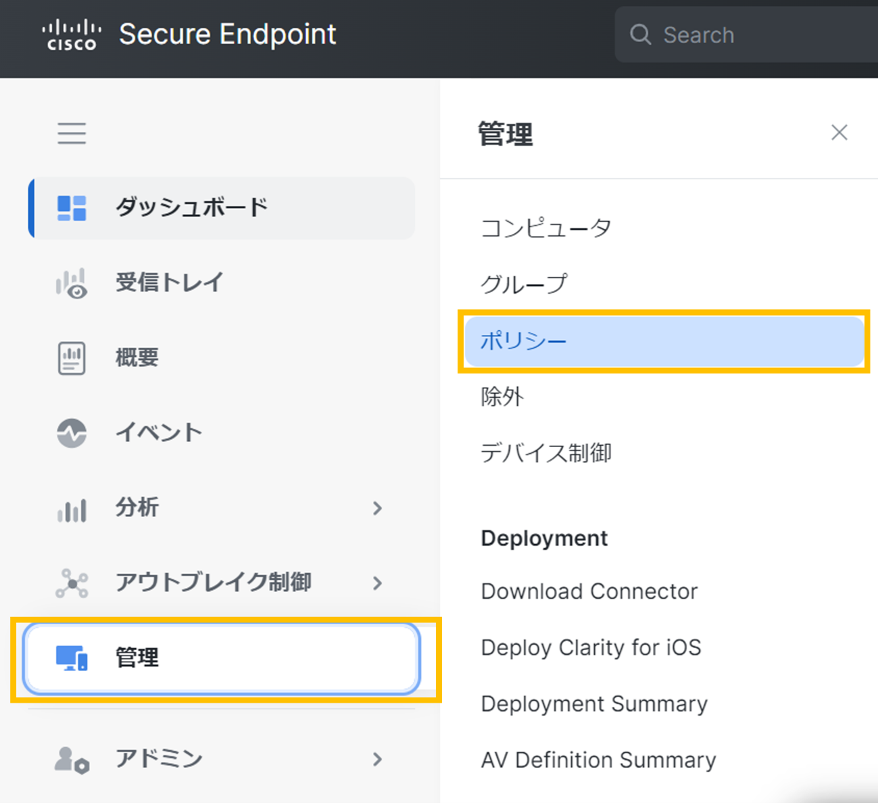This screenshot has width=878, height=803.
Task: Click into the Search input field
Action: tap(746, 35)
